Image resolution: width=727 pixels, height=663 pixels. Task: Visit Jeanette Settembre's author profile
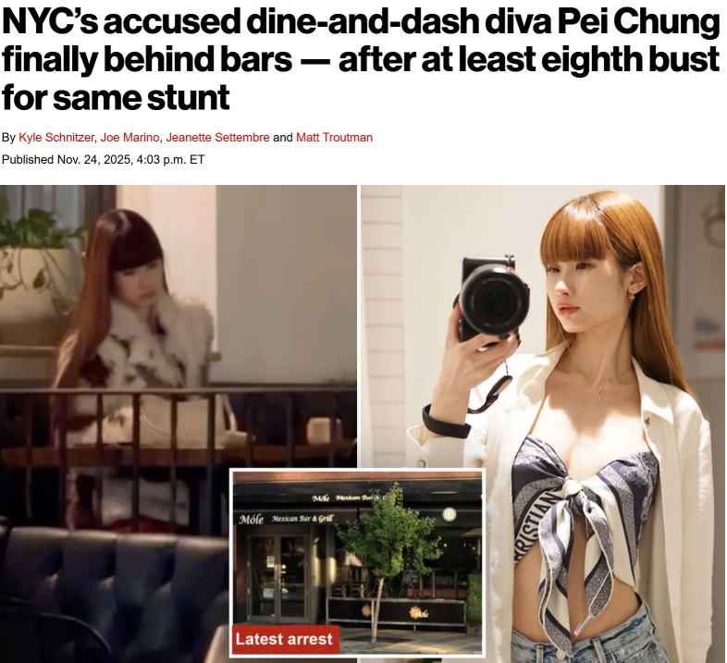coord(217,138)
